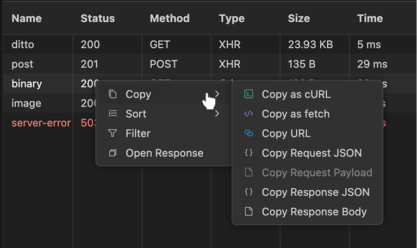Click the Size column header

299,18
